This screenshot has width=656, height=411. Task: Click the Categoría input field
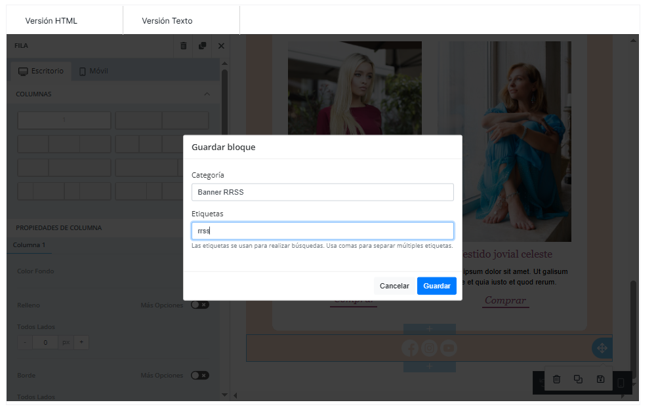[322, 192]
